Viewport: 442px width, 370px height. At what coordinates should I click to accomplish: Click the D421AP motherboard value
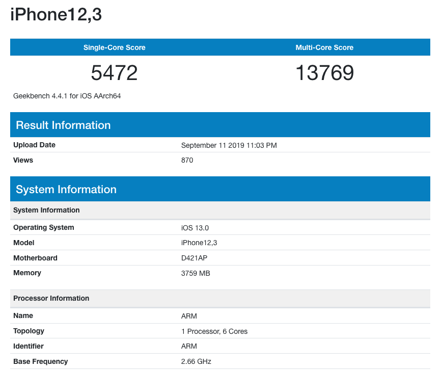click(194, 258)
